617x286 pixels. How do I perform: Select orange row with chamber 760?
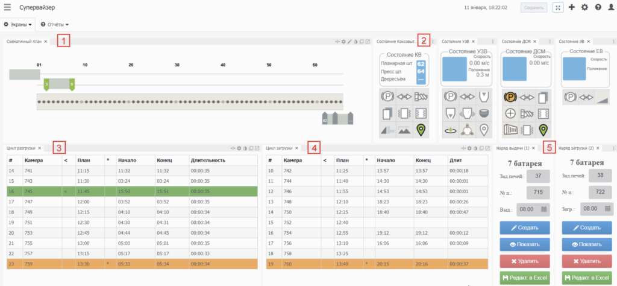click(378, 264)
